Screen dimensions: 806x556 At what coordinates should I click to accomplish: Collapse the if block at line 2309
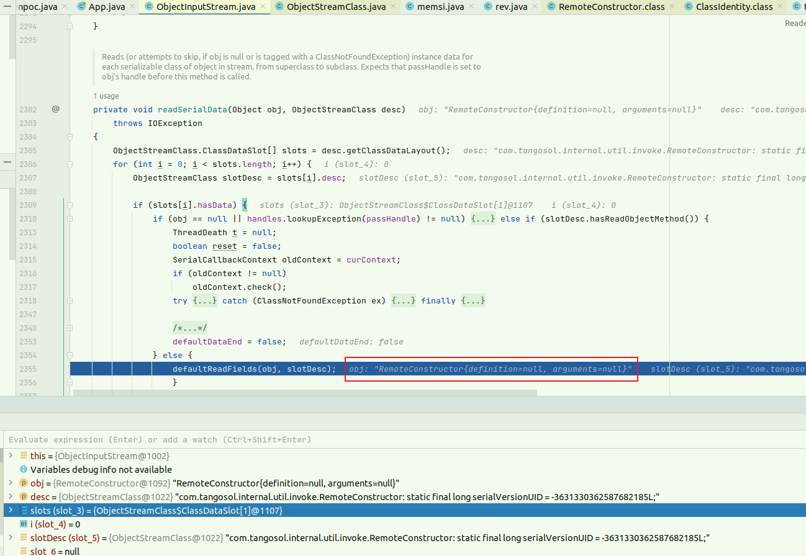pyautogui.click(x=70, y=205)
